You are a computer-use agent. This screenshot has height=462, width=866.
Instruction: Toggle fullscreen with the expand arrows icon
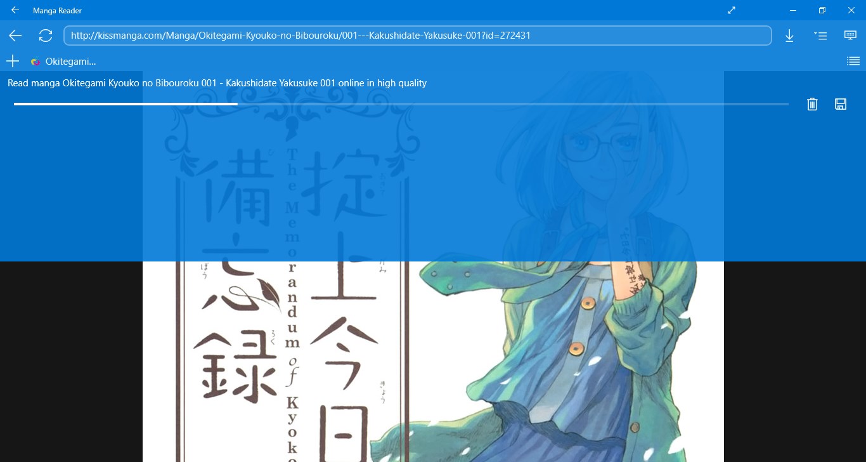[732, 10]
